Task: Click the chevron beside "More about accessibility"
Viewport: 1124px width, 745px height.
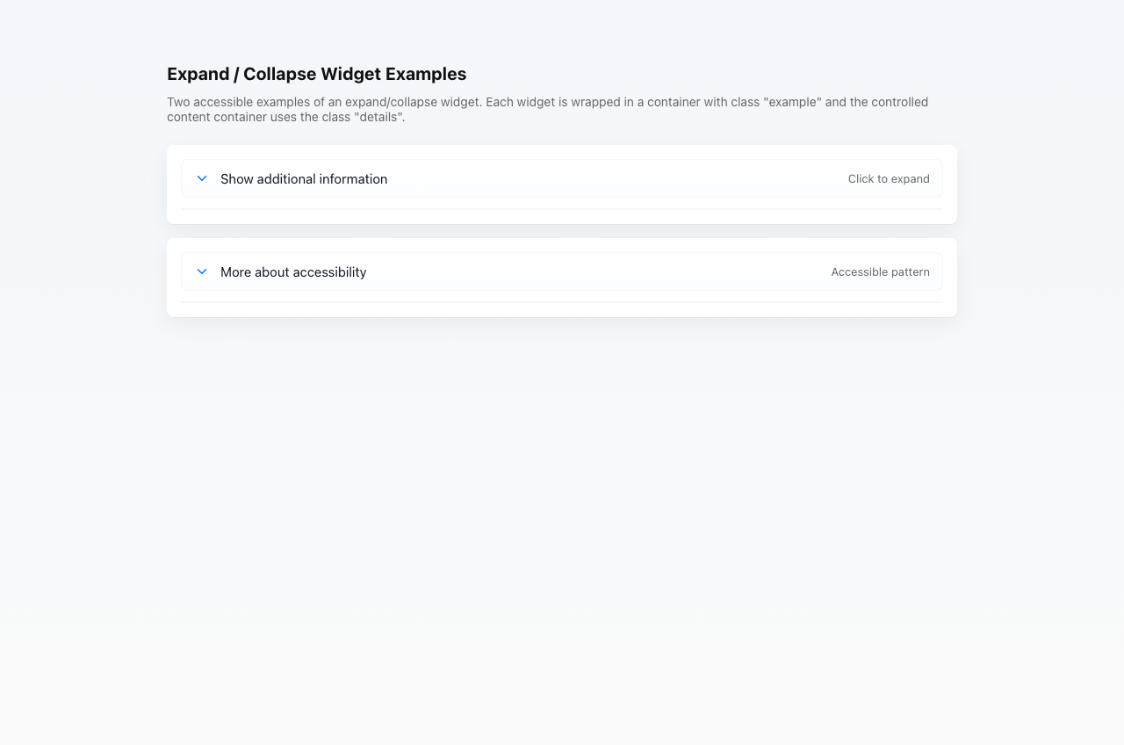Action: 201,271
